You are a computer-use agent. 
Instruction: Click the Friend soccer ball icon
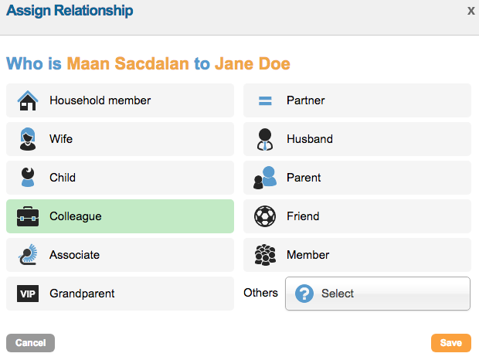coord(265,216)
